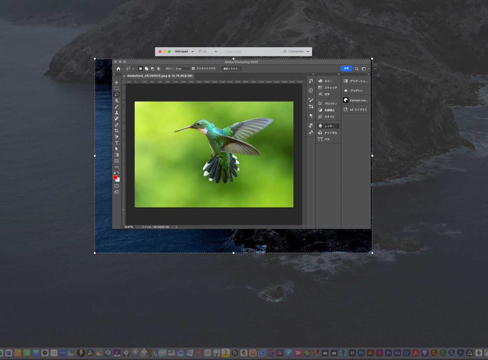
Task: Click the blue 共有 share button
Action: click(x=346, y=68)
